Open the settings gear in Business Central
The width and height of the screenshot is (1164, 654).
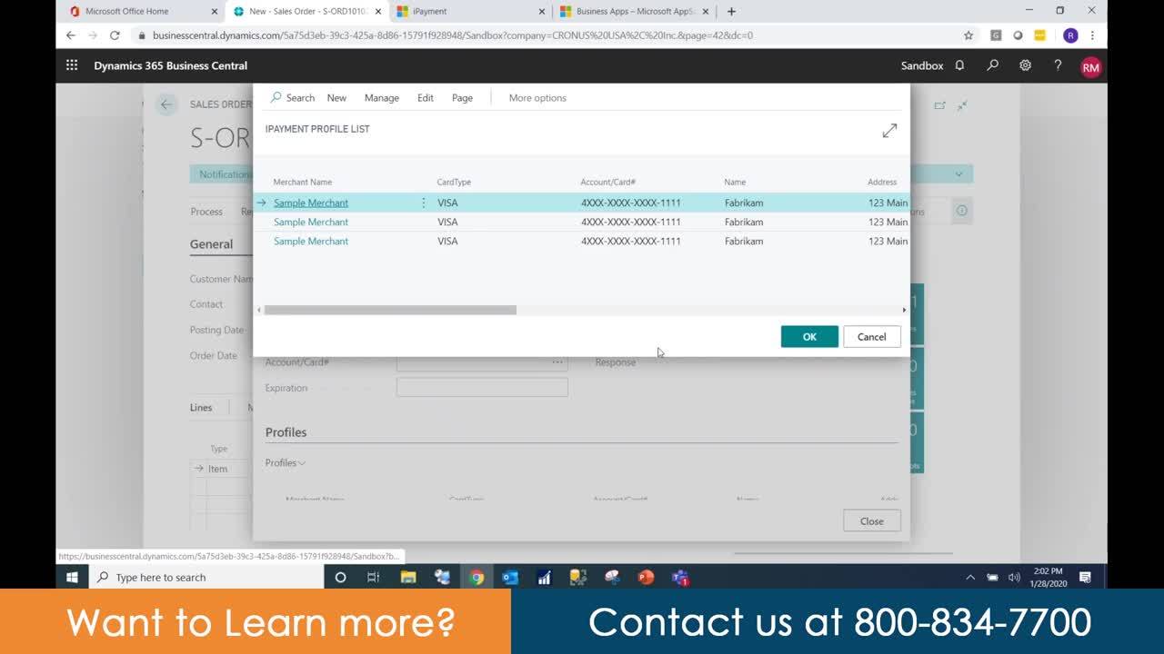[1025, 65]
